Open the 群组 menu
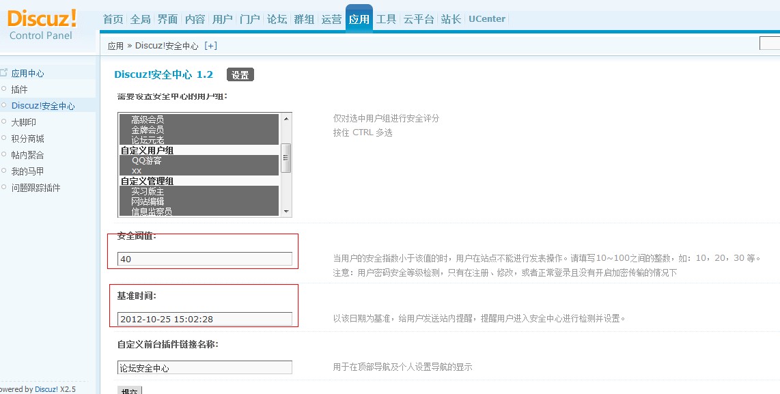This screenshot has height=394, width=780. tap(304, 19)
